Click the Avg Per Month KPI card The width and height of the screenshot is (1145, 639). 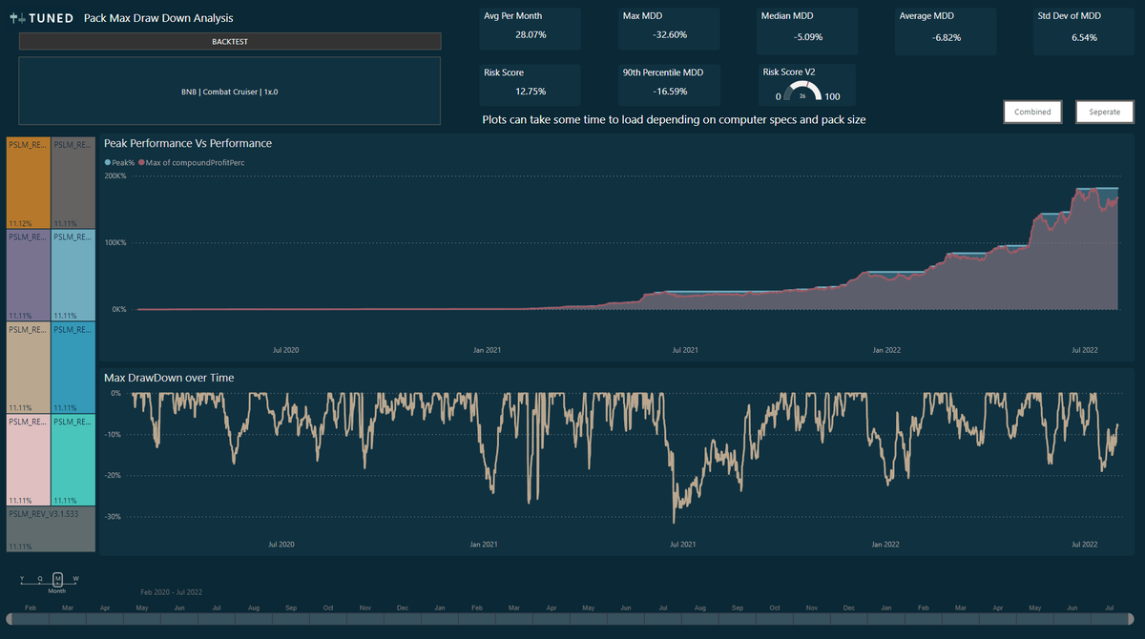(x=531, y=29)
